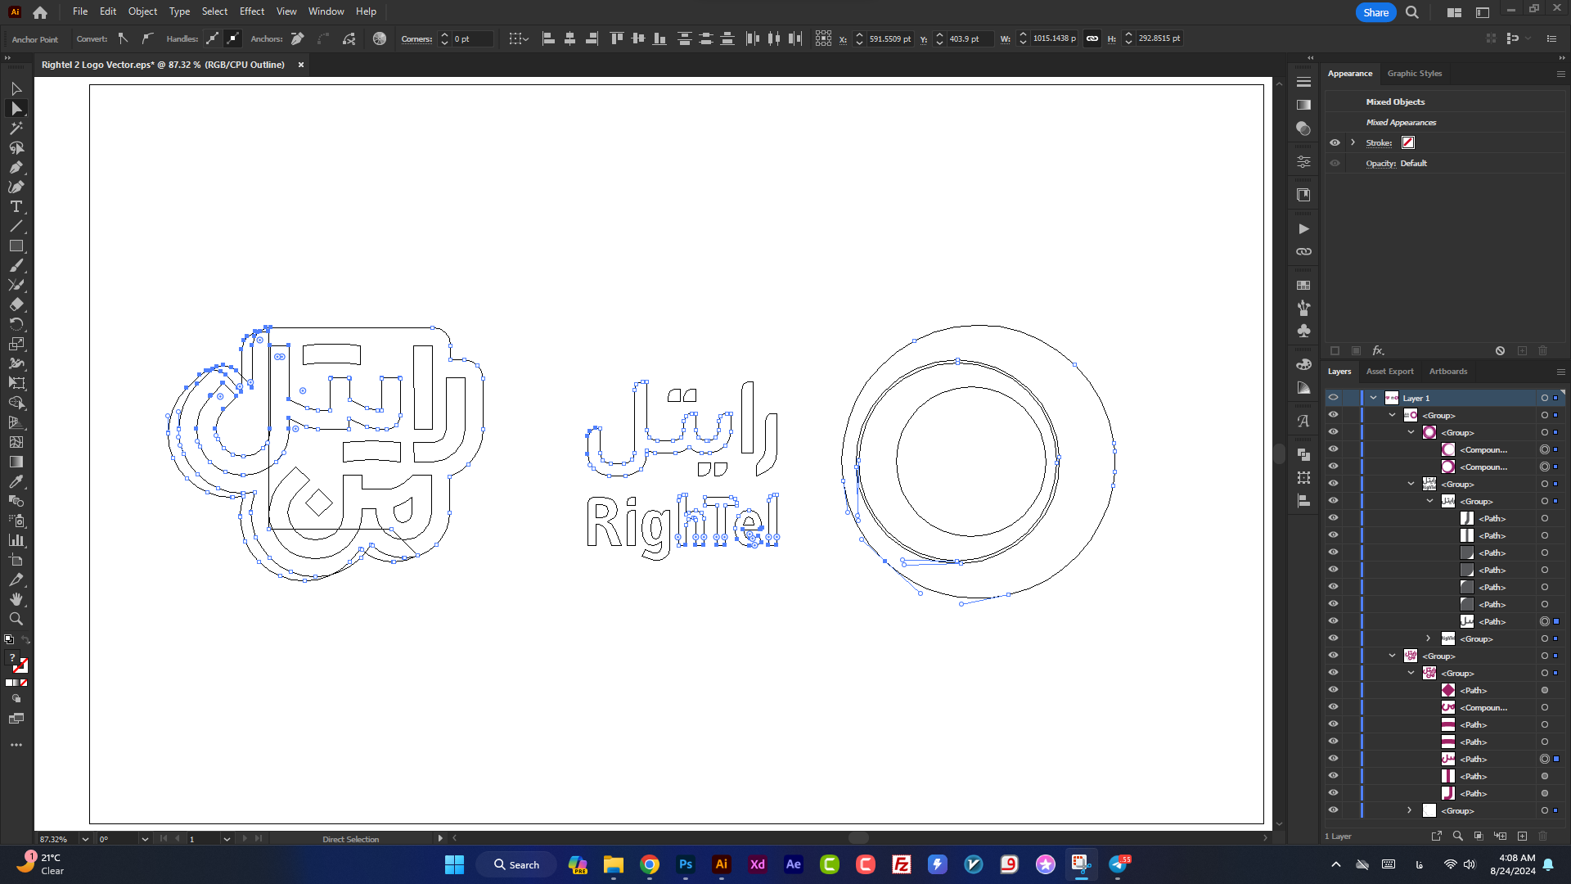Expand the last collapsed Group row
This screenshot has height=884, width=1571.
(x=1410, y=810)
